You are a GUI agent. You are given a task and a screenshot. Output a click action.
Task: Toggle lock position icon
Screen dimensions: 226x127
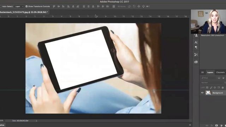coord(215,87)
